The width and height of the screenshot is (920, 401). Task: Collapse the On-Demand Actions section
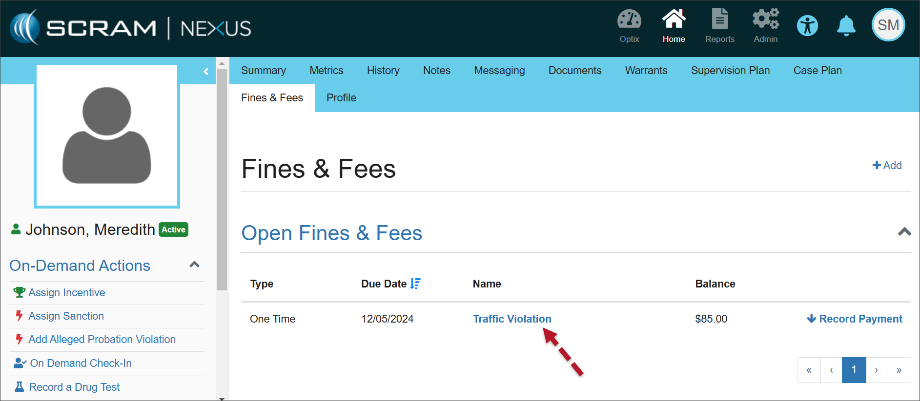194,265
